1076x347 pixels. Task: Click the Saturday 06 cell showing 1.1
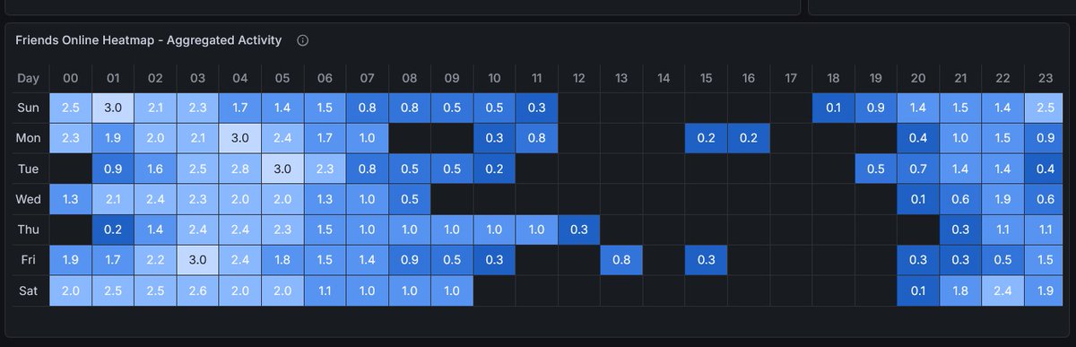(x=325, y=291)
